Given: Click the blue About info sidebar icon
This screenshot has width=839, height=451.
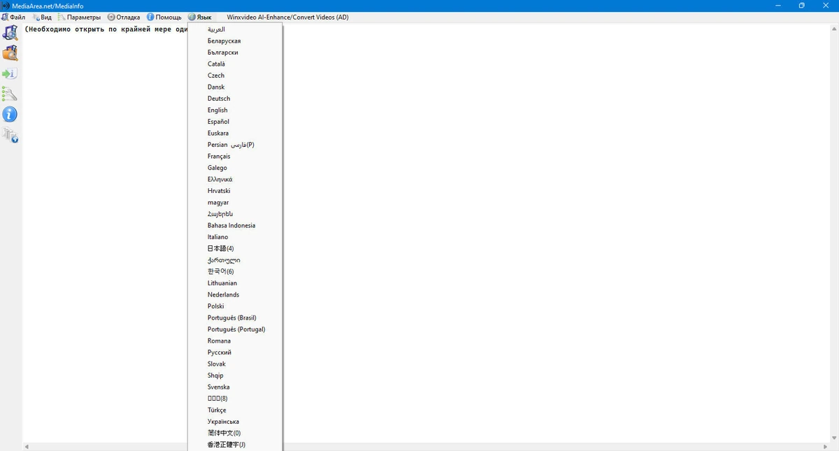Looking at the screenshot, I should pos(10,114).
